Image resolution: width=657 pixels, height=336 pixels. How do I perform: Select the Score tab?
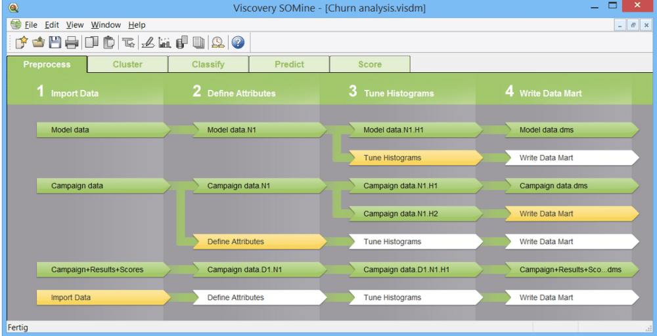(x=370, y=64)
